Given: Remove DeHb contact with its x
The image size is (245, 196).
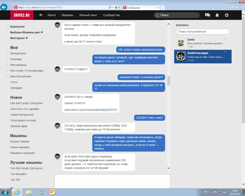Looking at the screenshot, I should click(x=225, y=38).
